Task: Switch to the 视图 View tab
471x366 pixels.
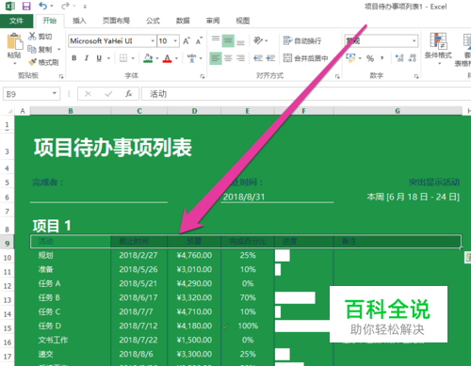Action: [242, 21]
